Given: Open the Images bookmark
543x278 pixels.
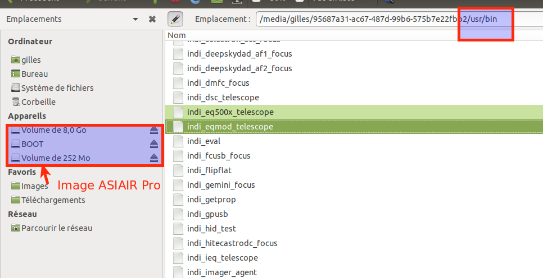Looking at the screenshot, I should (35, 186).
